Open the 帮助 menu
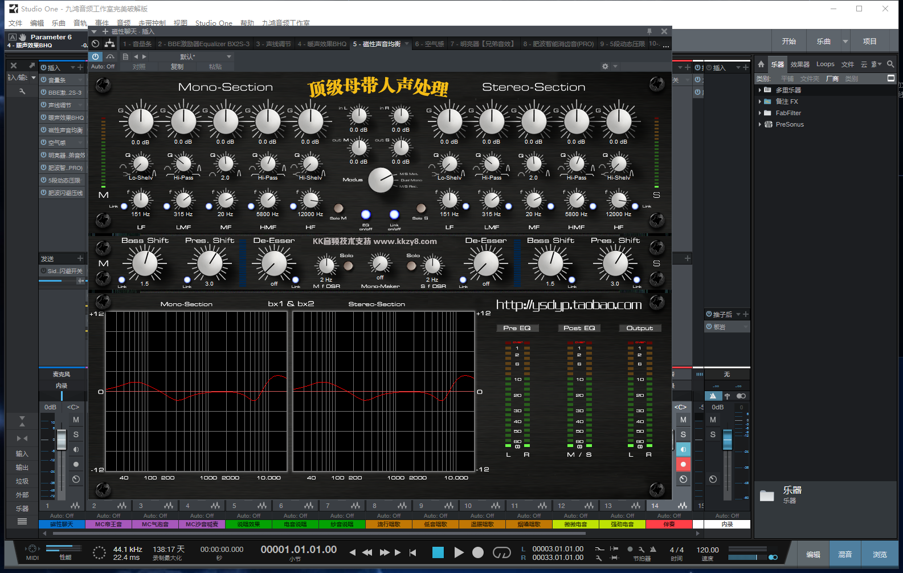This screenshot has height=573, width=903. [x=247, y=23]
